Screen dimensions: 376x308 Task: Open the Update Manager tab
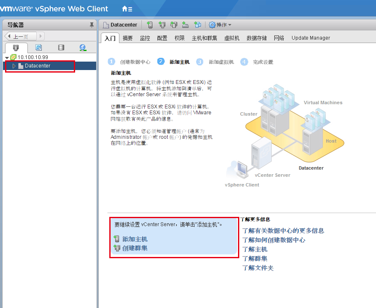click(311, 38)
